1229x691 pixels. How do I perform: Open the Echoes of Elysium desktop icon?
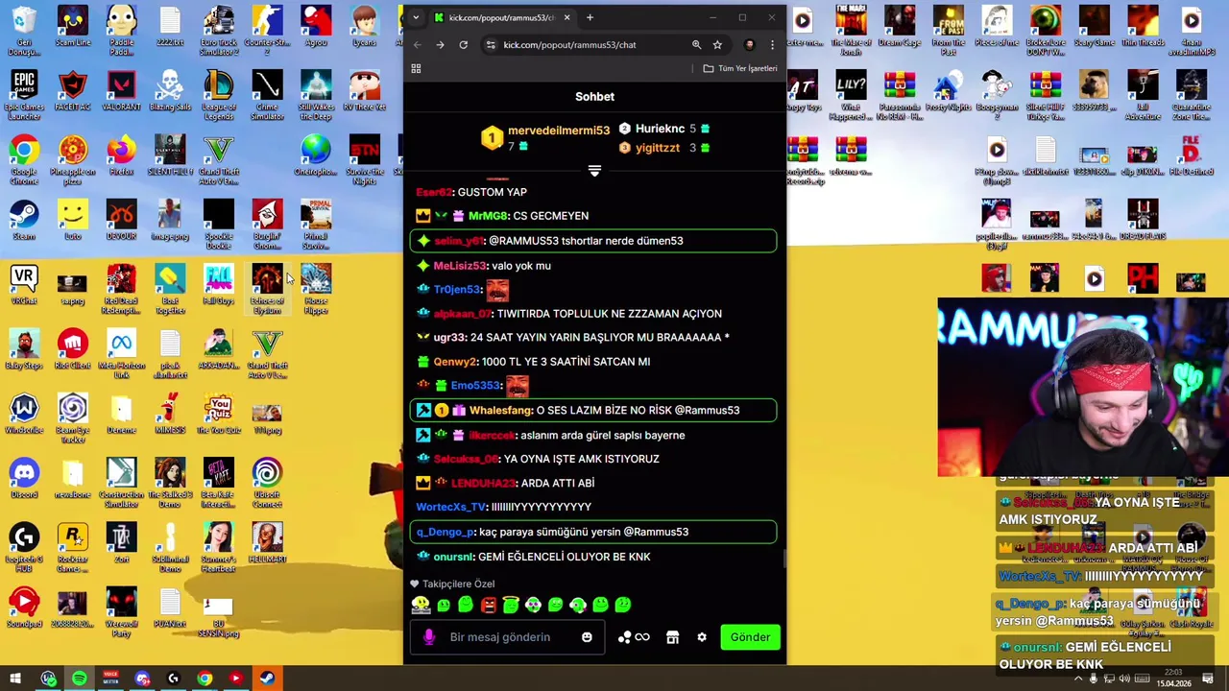267,288
